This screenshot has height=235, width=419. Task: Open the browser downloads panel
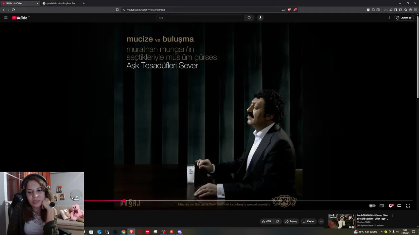pos(386,10)
